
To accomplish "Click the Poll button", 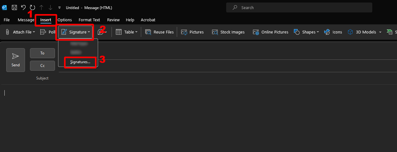I will click(48, 32).
